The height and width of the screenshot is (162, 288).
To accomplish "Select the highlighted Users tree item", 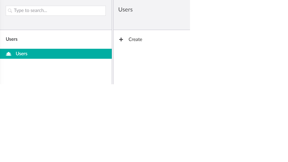I will click(56, 54).
